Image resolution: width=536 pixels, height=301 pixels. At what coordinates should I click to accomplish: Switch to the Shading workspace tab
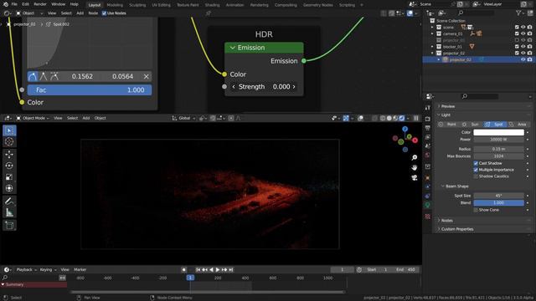212,5
